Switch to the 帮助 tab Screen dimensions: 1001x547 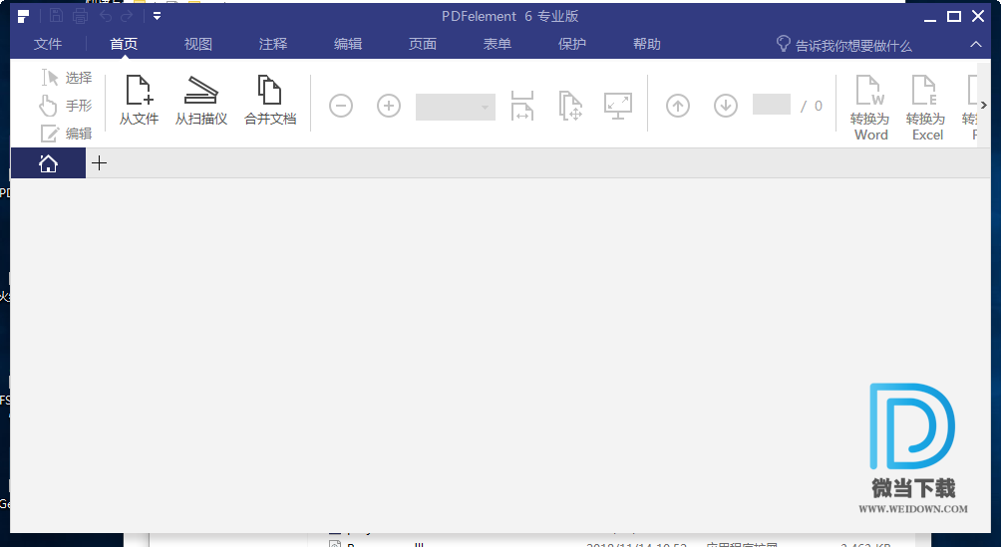(647, 44)
